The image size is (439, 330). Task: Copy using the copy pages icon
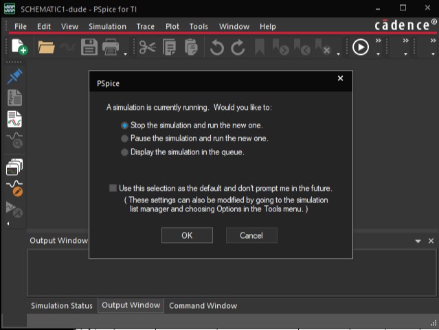tap(169, 47)
